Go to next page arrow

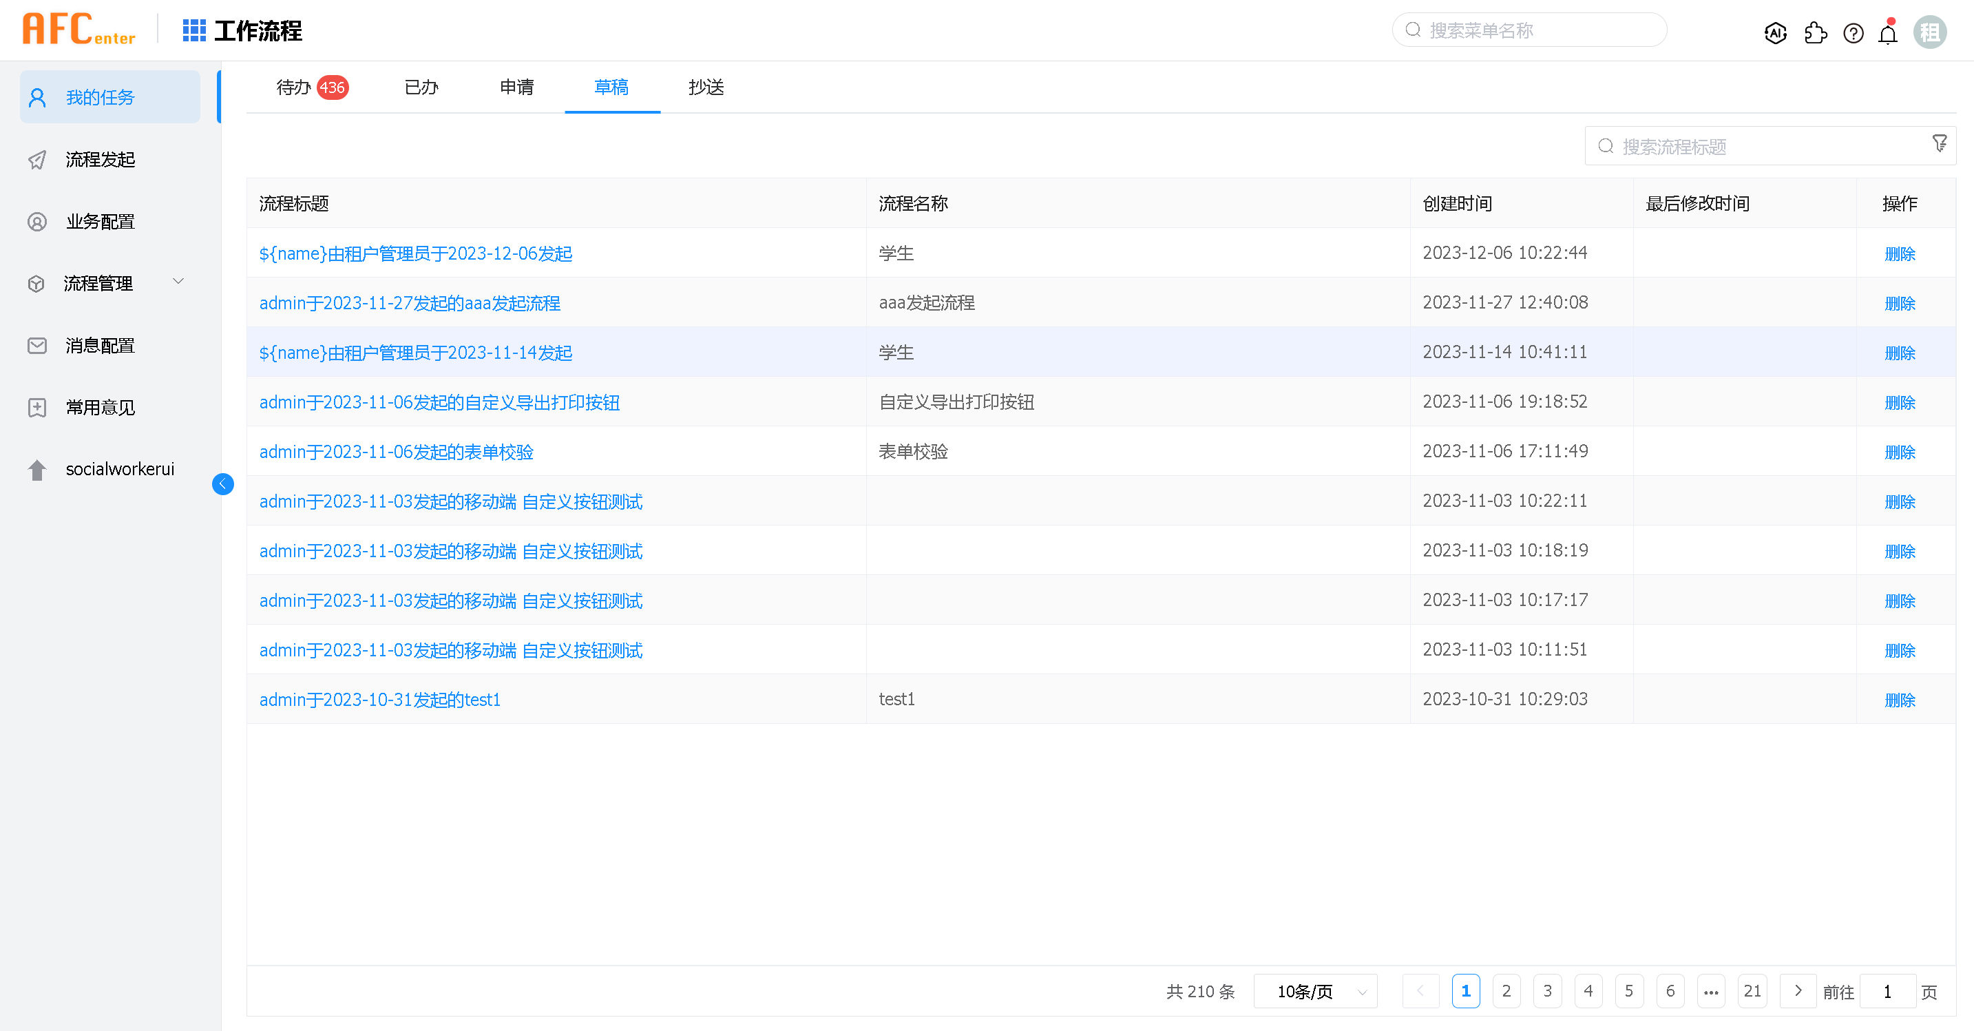point(1798,991)
